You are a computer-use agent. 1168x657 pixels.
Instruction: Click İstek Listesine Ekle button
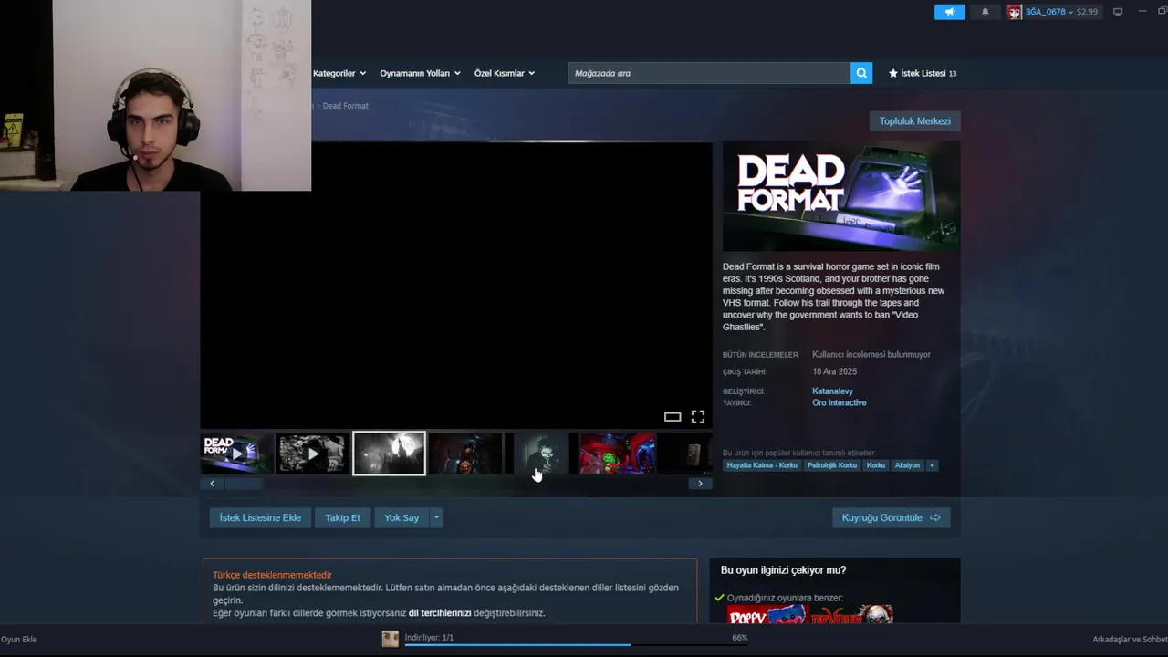tap(260, 517)
